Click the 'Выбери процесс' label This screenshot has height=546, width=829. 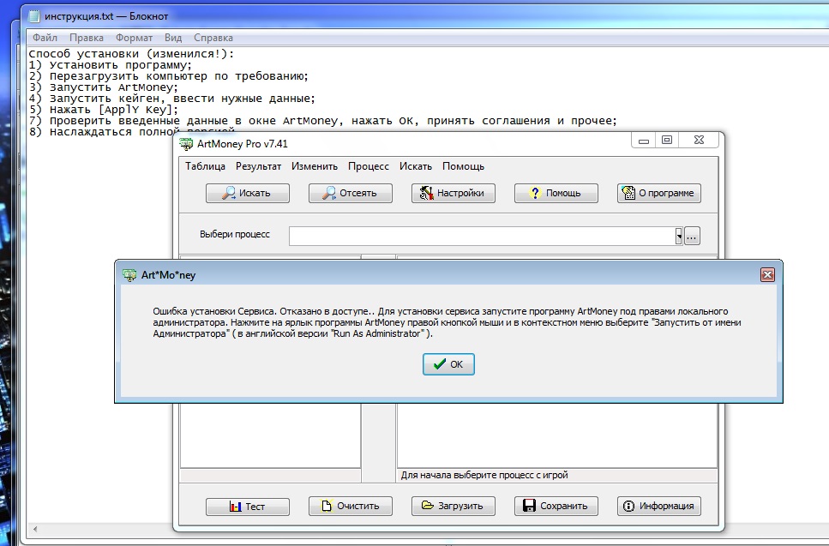[x=235, y=234]
